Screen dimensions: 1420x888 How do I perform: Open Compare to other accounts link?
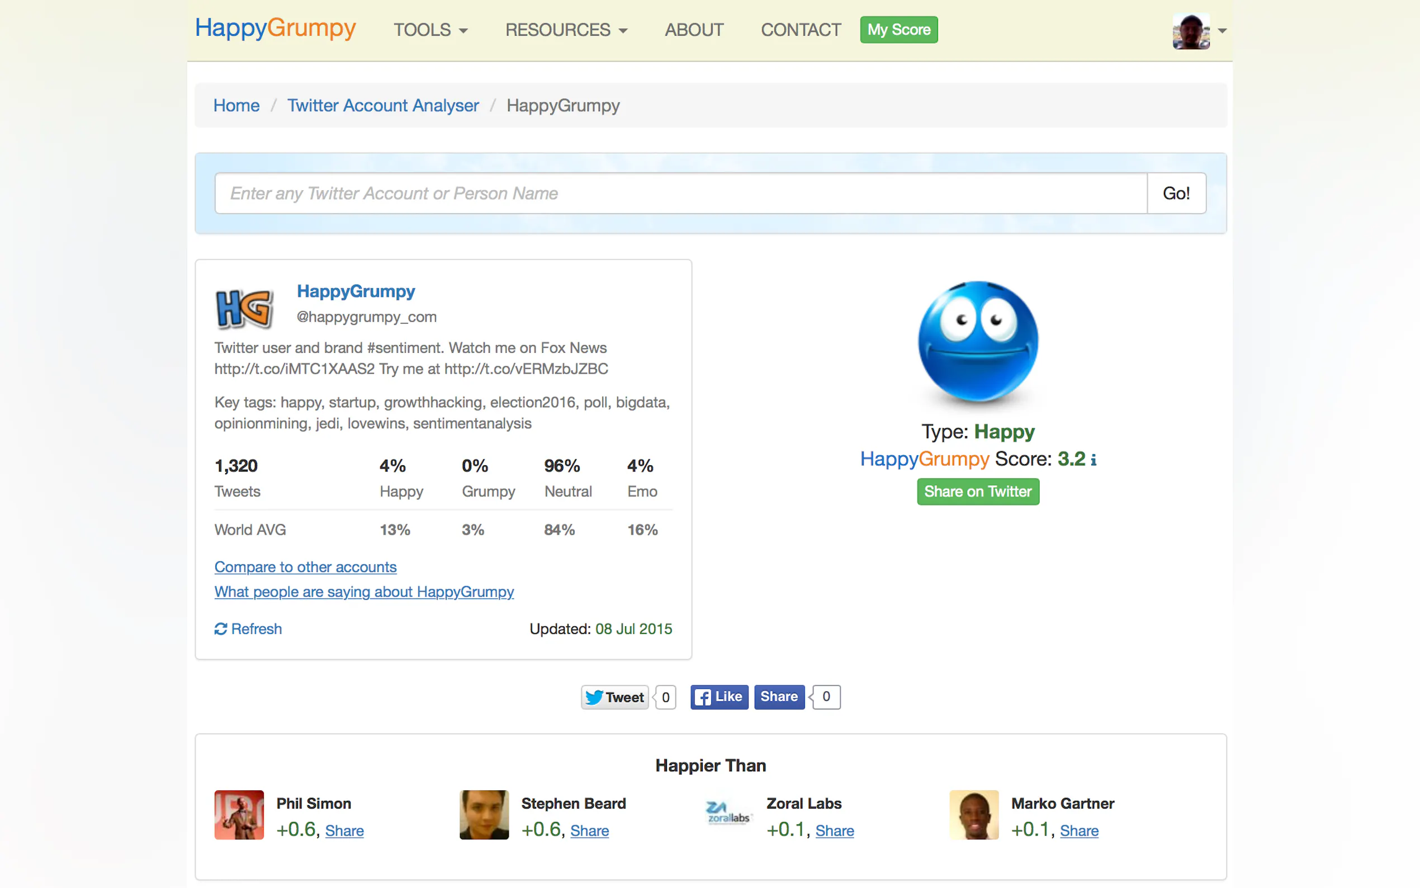305,567
